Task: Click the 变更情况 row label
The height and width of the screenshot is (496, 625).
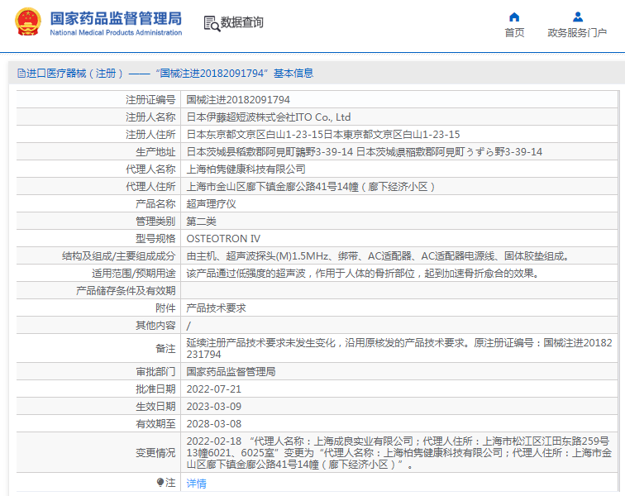Action: (x=155, y=452)
